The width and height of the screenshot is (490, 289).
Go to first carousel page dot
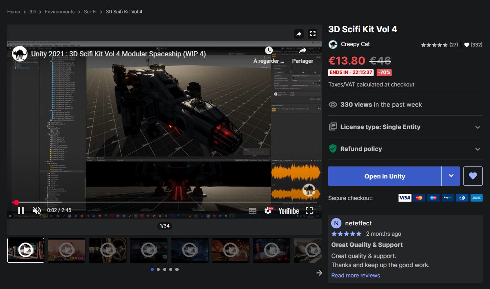pyautogui.click(x=152, y=269)
